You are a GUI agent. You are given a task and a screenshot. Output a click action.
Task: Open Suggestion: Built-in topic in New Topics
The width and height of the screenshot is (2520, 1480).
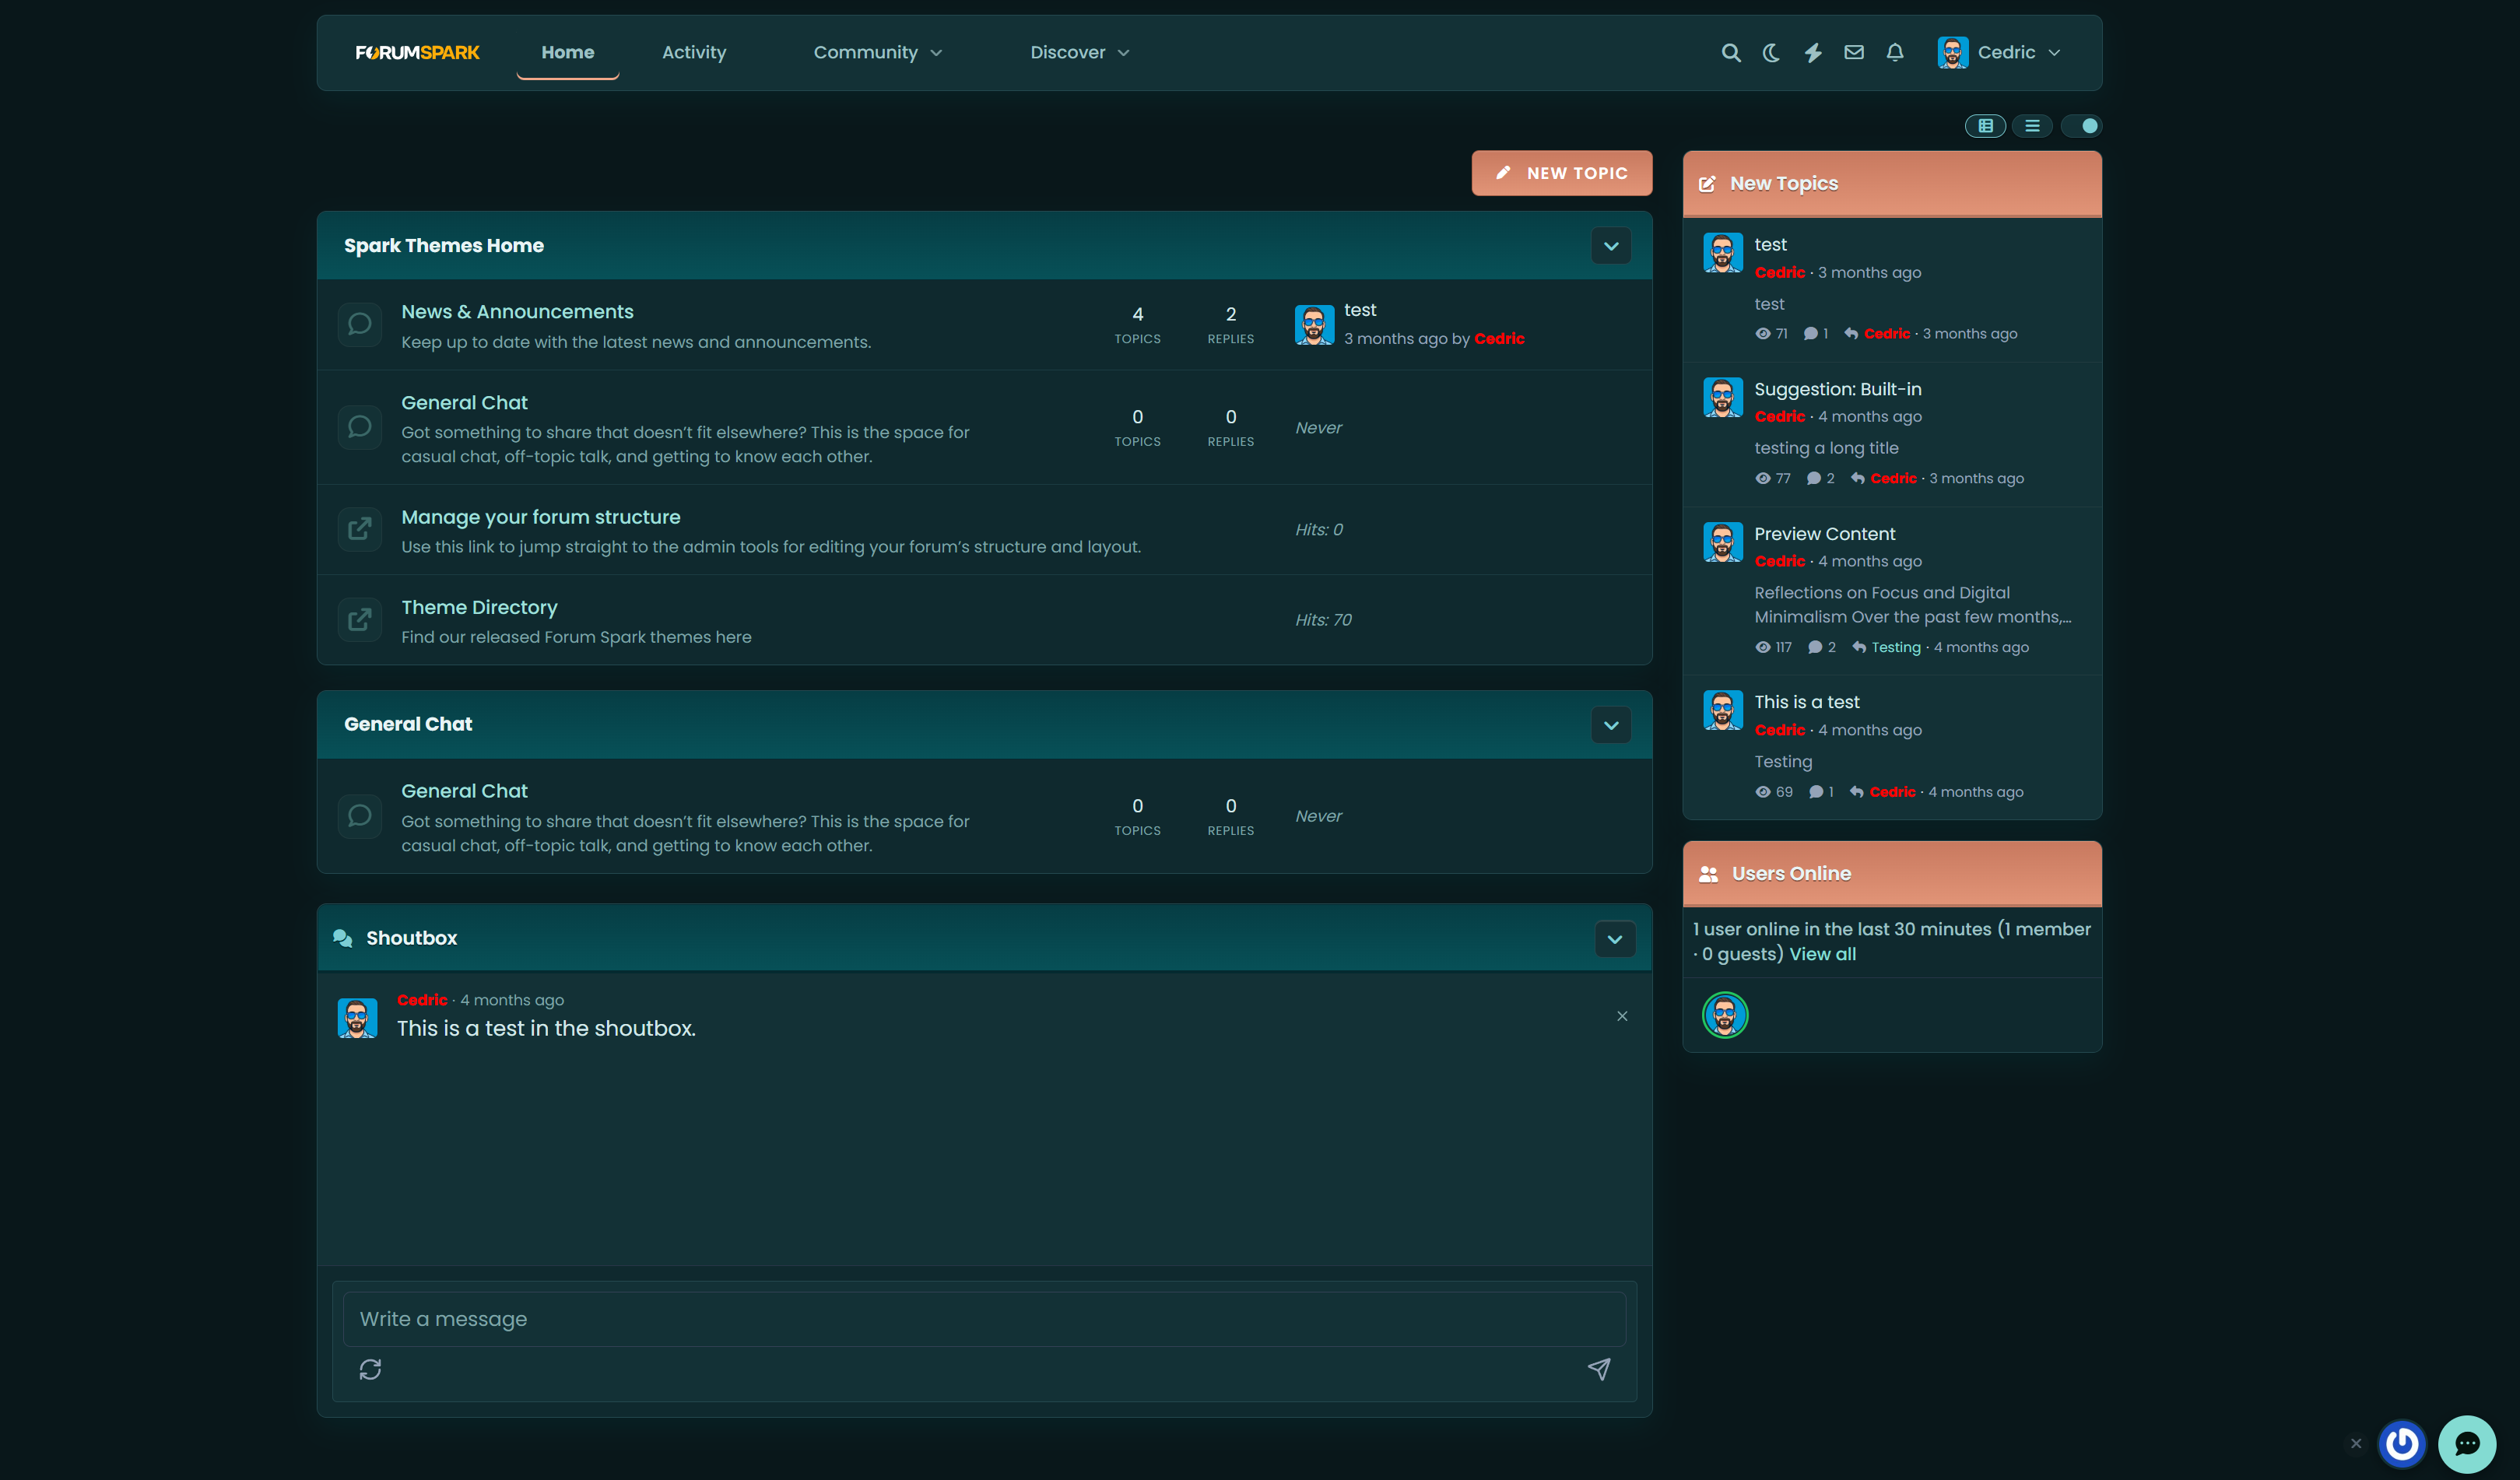coord(1837,389)
